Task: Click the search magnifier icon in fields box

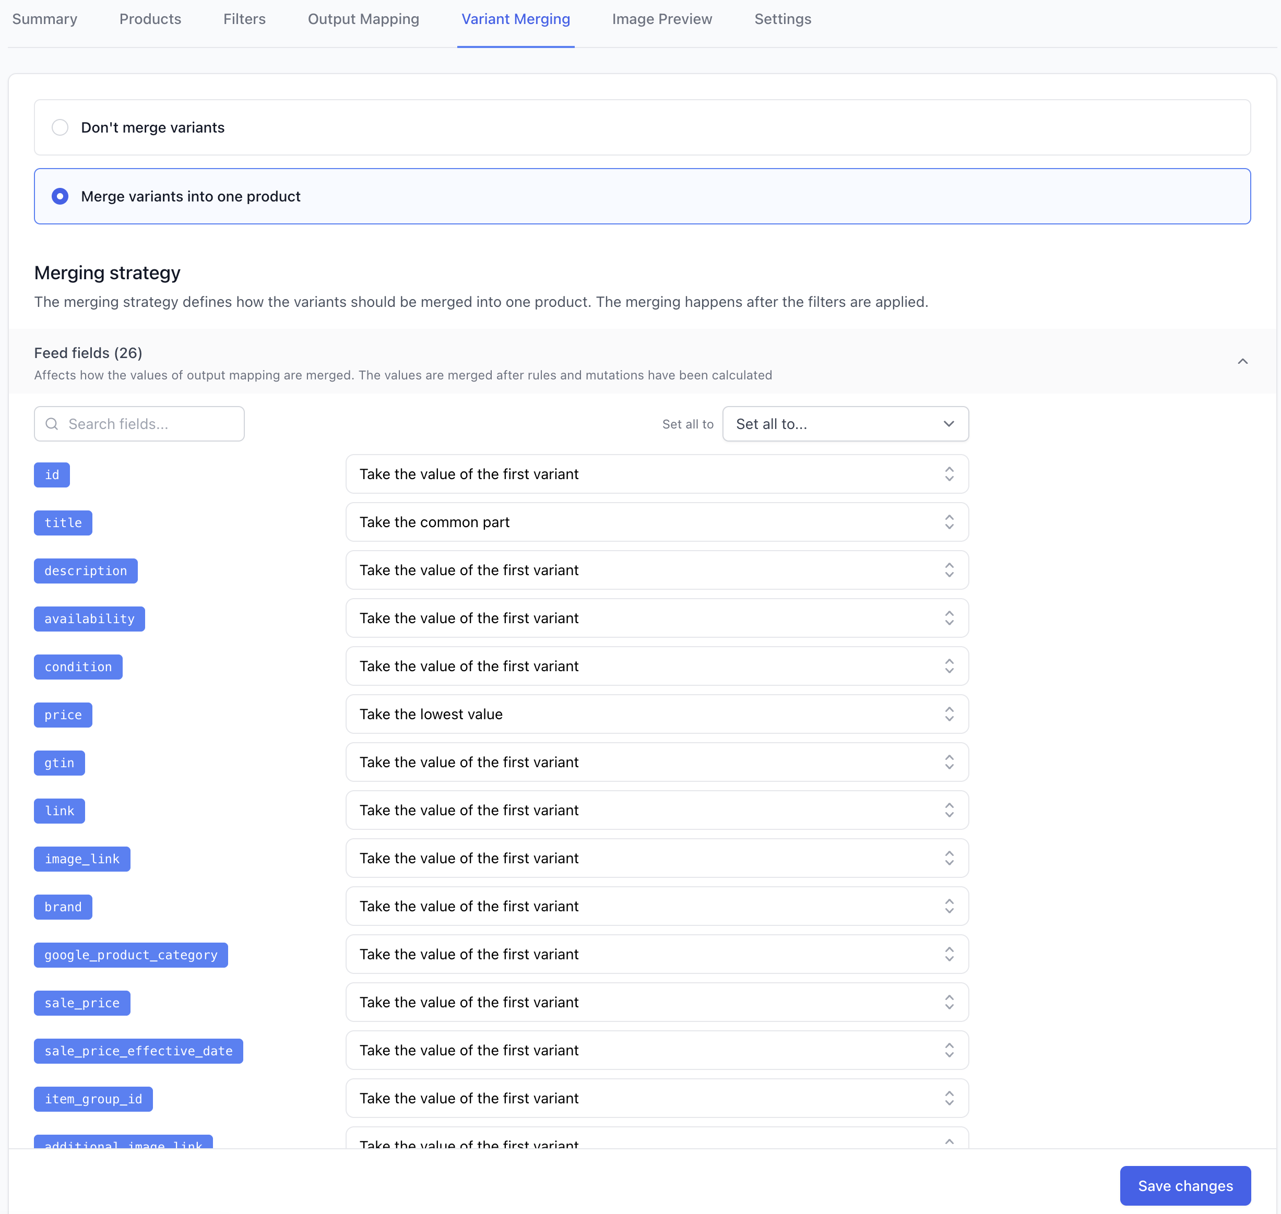Action: (x=52, y=424)
